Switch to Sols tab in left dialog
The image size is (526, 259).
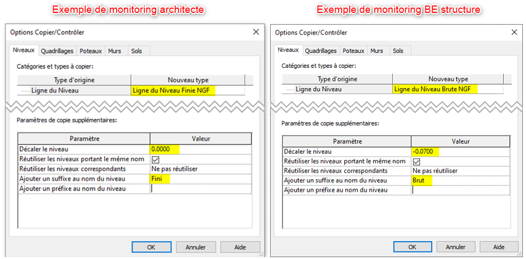(135, 51)
